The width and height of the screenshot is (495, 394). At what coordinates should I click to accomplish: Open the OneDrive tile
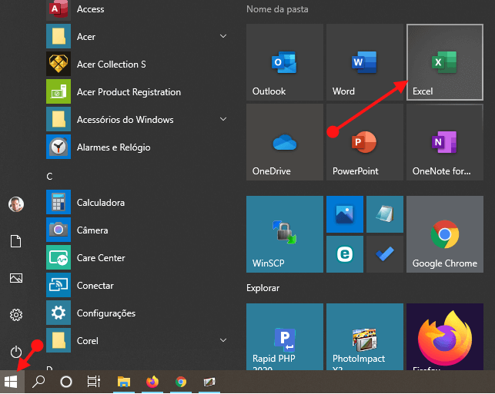[x=284, y=142]
